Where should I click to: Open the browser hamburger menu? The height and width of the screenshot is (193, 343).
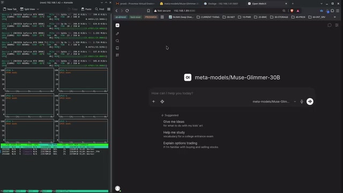(x=338, y=11)
